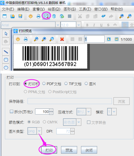Screen dimensions: 134x156
Task: Click the 浏览 browse button
Action: (x=122, y=101)
